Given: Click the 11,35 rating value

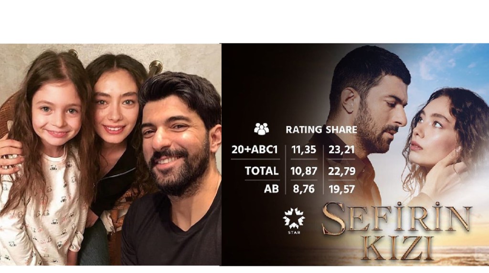Looking at the screenshot, I should [304, 150].
